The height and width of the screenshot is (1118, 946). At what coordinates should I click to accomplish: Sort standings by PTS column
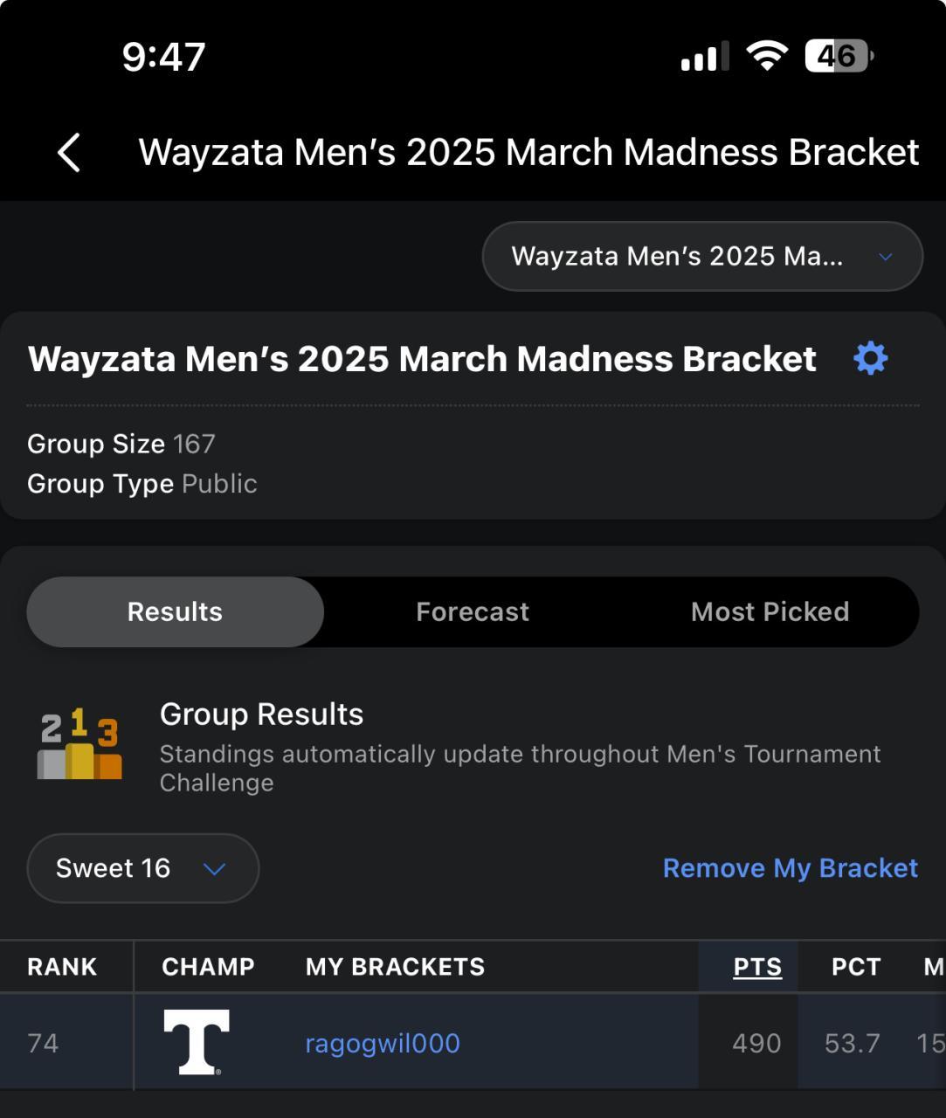click(x=757, y=967)
